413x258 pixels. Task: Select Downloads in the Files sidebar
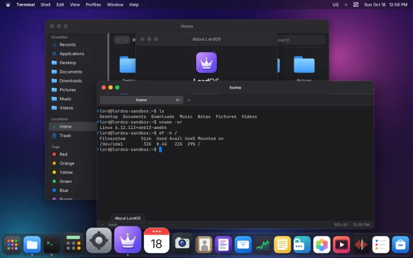click(x=71, y=81)
